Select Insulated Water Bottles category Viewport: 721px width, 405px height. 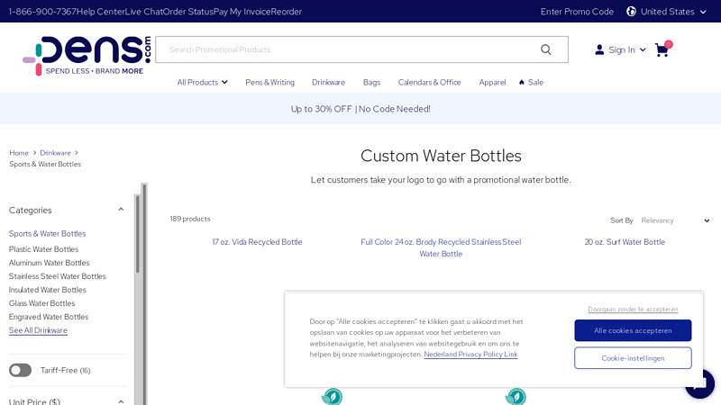[x=48, y=290]
